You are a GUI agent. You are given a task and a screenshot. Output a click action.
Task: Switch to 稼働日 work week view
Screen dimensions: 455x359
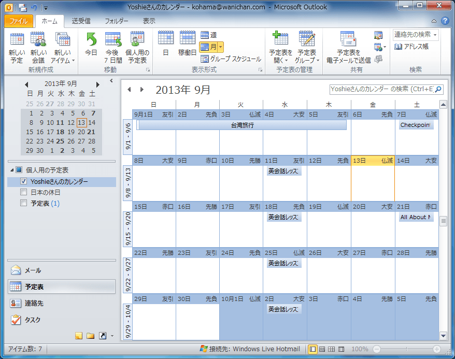(x=188, y=44)
